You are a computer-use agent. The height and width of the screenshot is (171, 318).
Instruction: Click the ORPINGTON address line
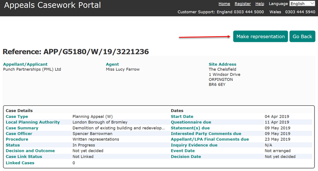[221, 79]
